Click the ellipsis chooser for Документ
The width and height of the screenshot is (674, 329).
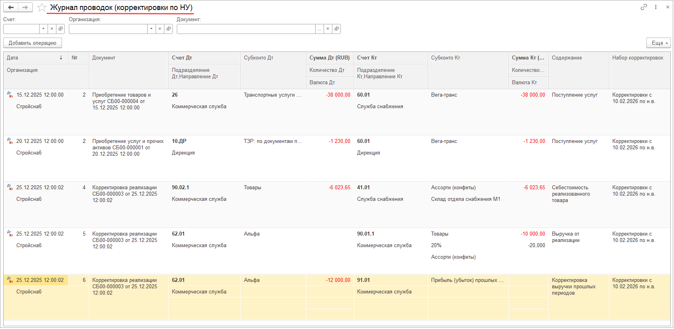(319, 29)
